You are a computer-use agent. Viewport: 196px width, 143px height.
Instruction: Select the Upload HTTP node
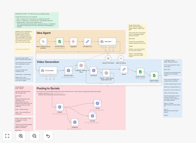pyautogui.click(x=60, y=107)
